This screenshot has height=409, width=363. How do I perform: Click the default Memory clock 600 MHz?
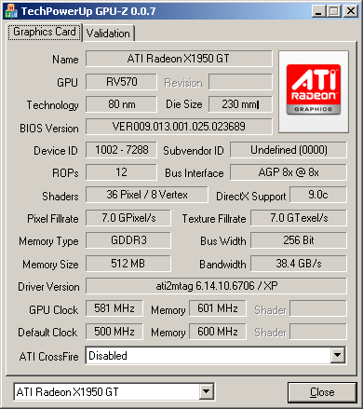(218, 332)
